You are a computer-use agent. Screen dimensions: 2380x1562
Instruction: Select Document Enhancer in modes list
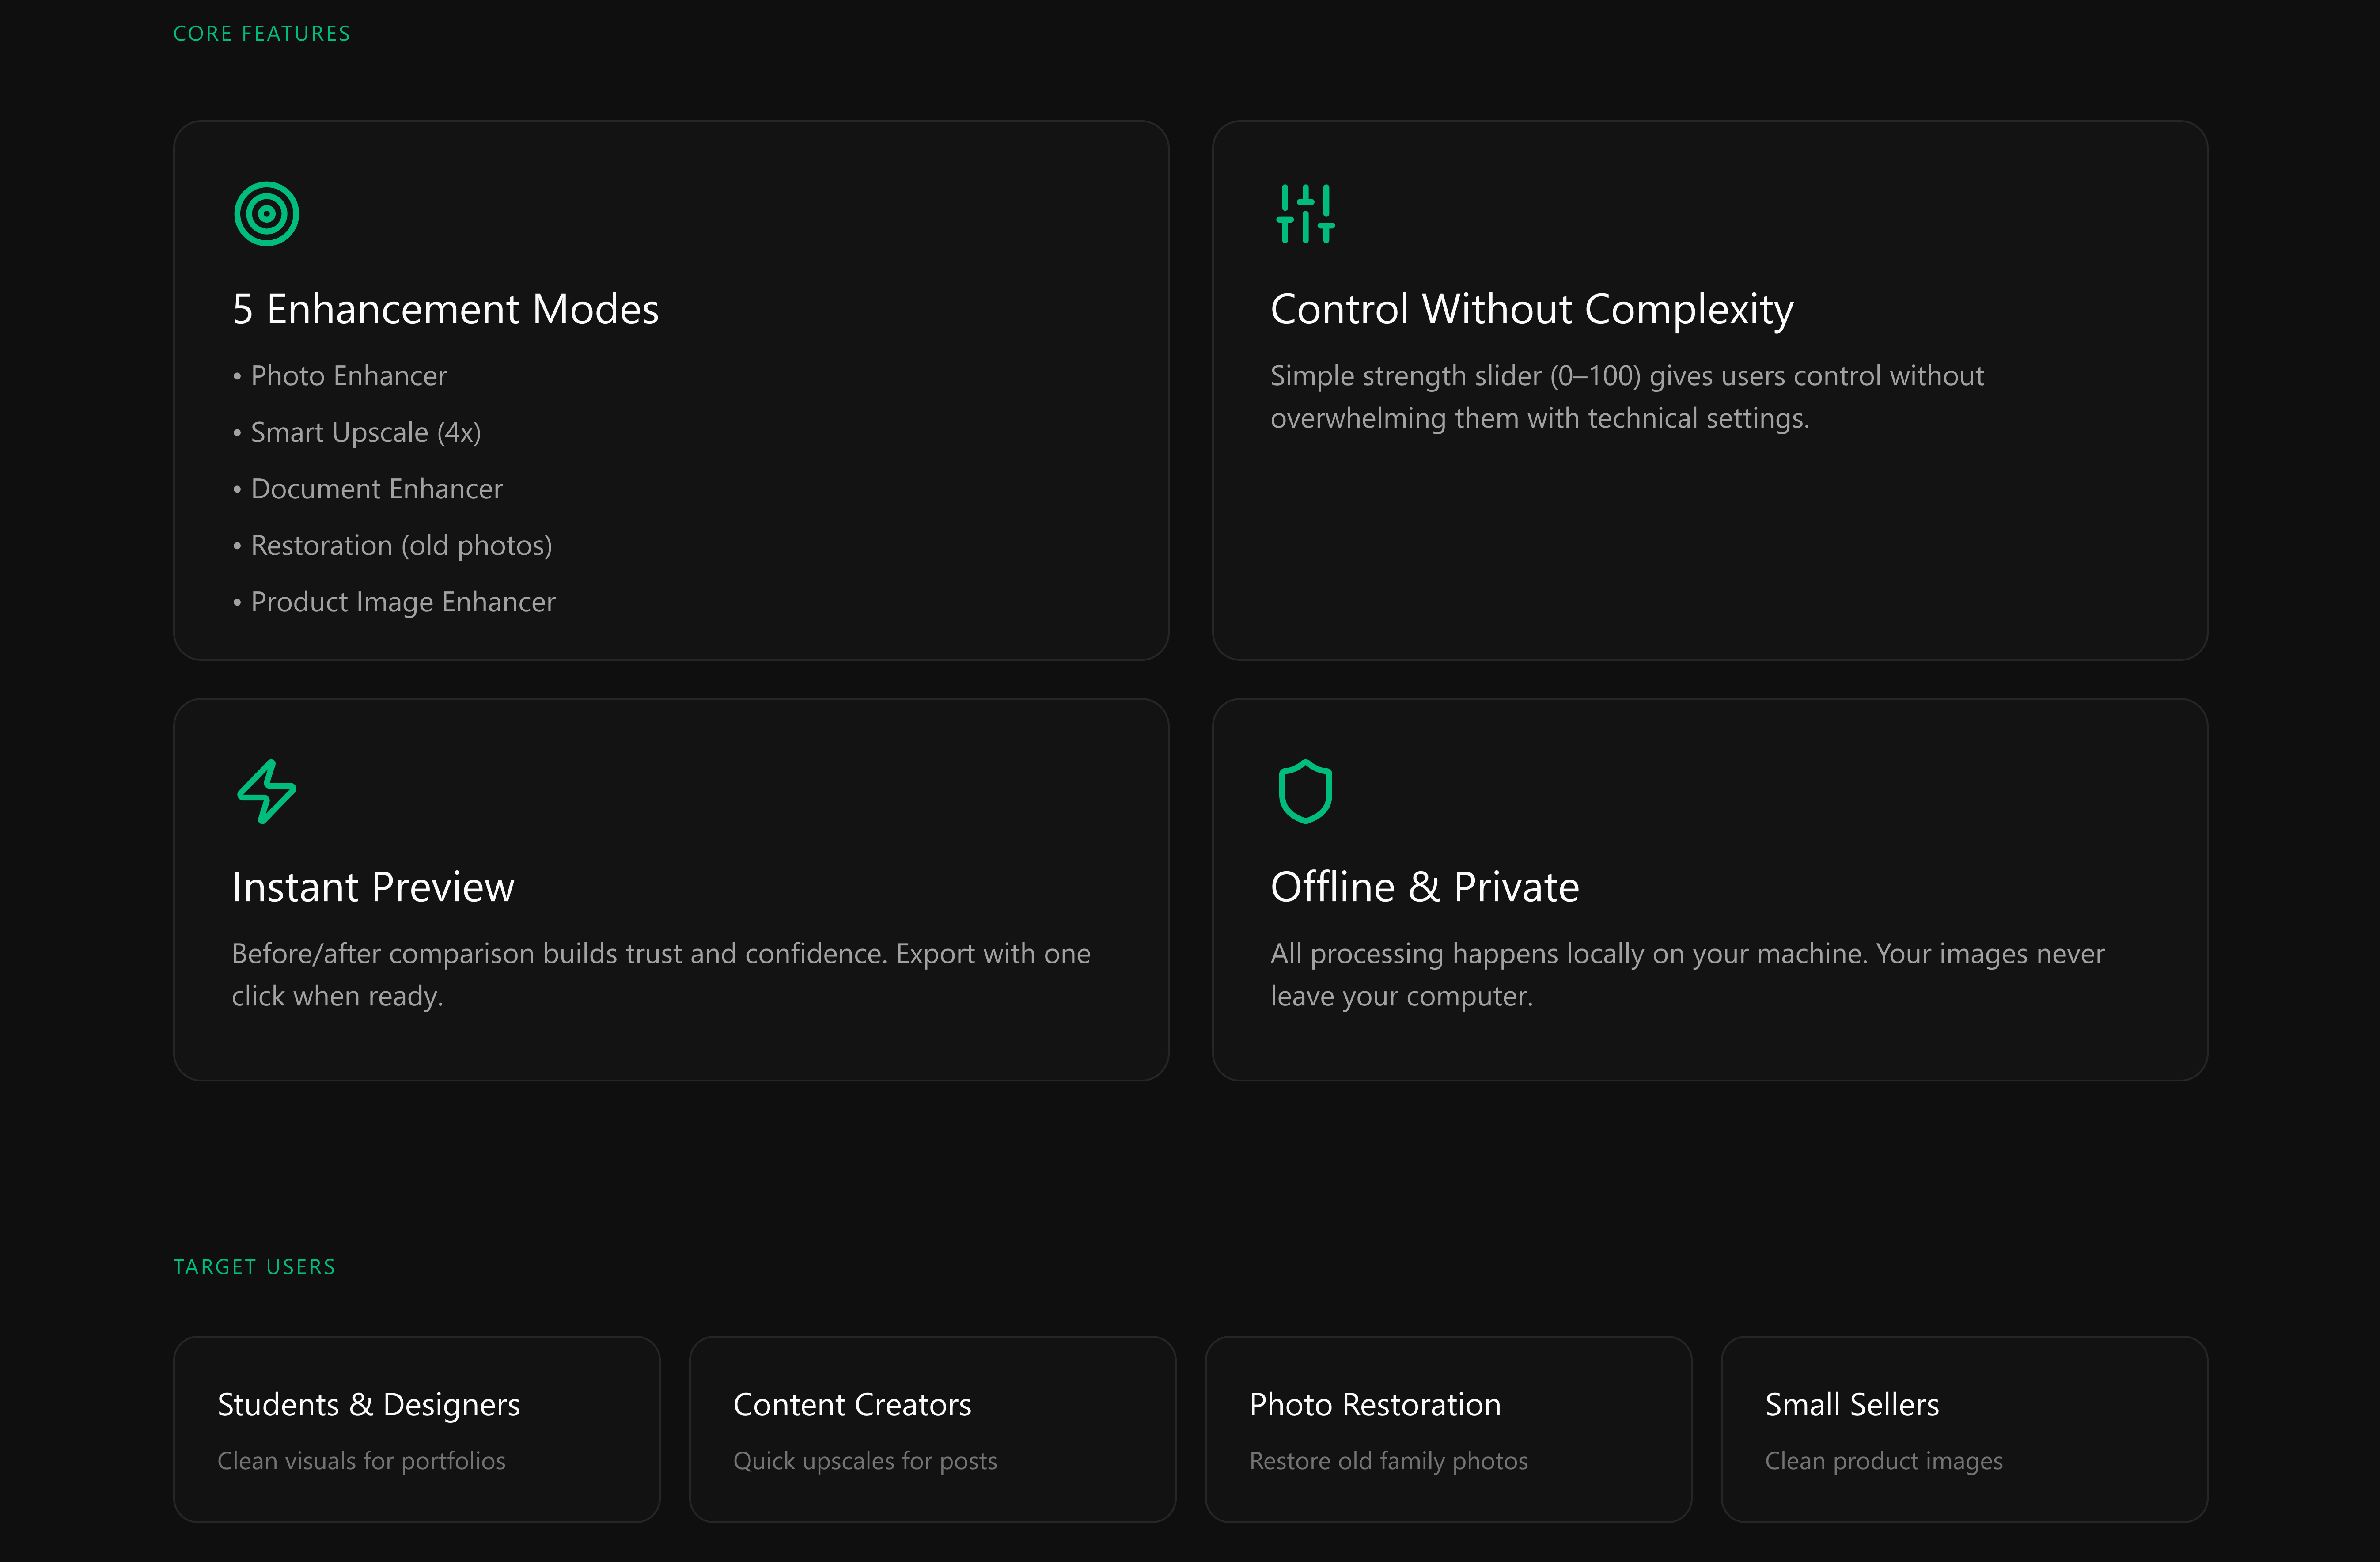(x=376, y=489)
